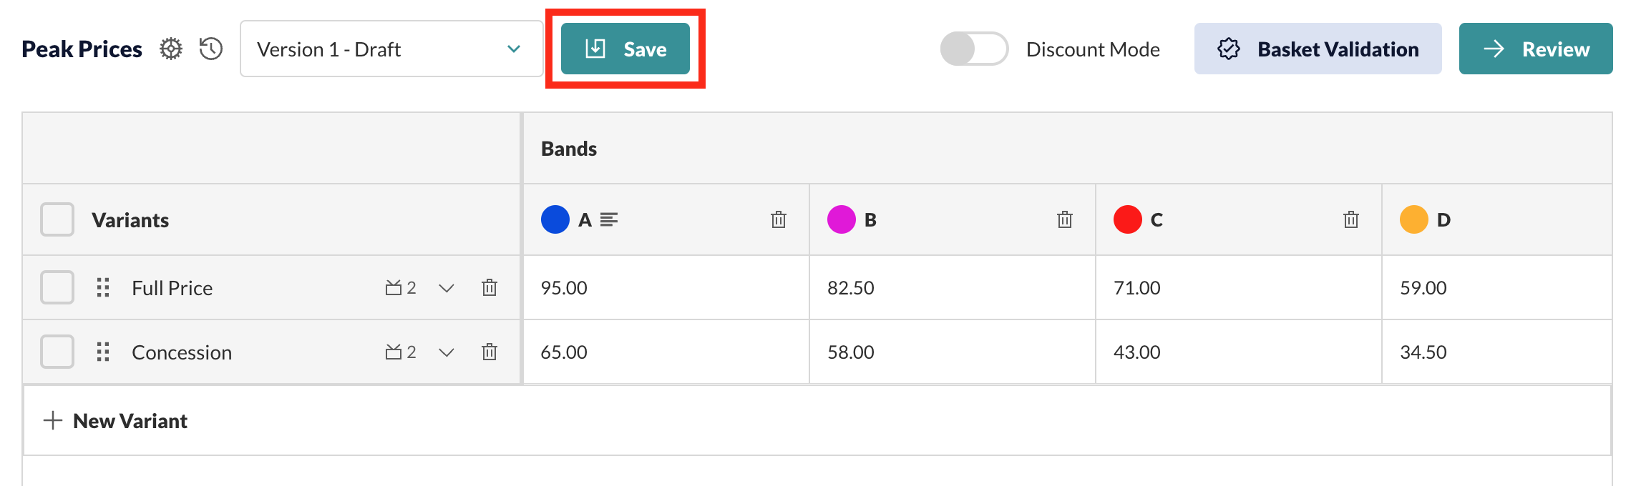The width and height of the screenshot is (1636, 486).
Task: Delete the Concession variant
Action: click(x=490, y=352)
